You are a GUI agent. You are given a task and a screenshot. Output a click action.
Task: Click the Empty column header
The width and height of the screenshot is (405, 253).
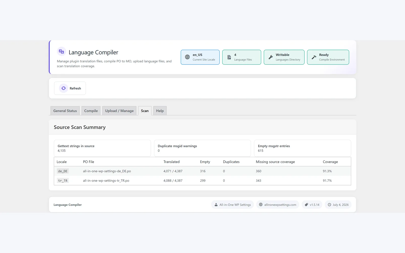click(x=205, y=162)
